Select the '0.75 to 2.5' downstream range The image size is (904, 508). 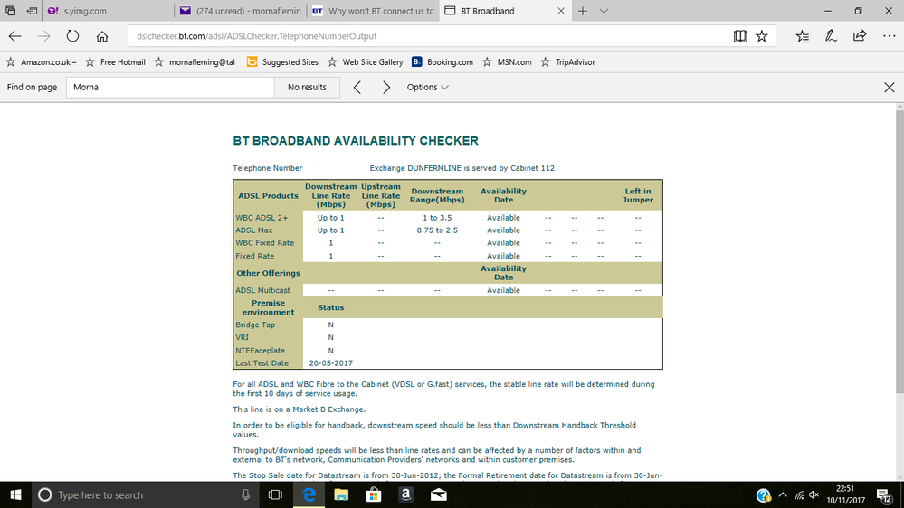tap(437, 230)
